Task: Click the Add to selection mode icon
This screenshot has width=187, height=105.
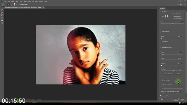Action: [x=8, y=5]
